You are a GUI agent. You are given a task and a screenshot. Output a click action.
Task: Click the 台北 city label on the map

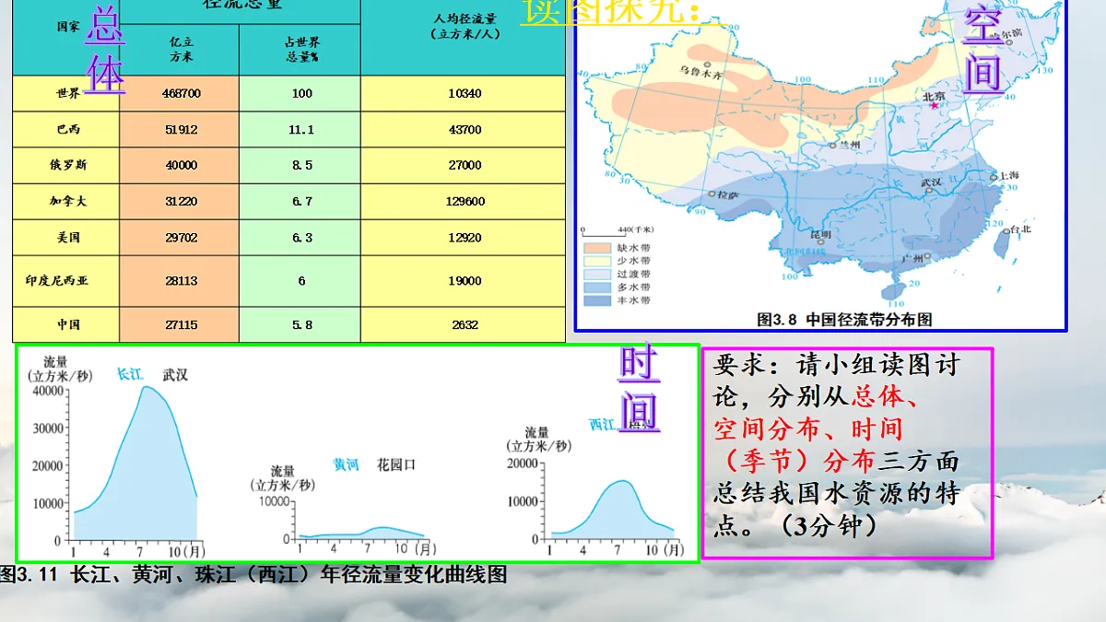click(x=1020, y=229)
